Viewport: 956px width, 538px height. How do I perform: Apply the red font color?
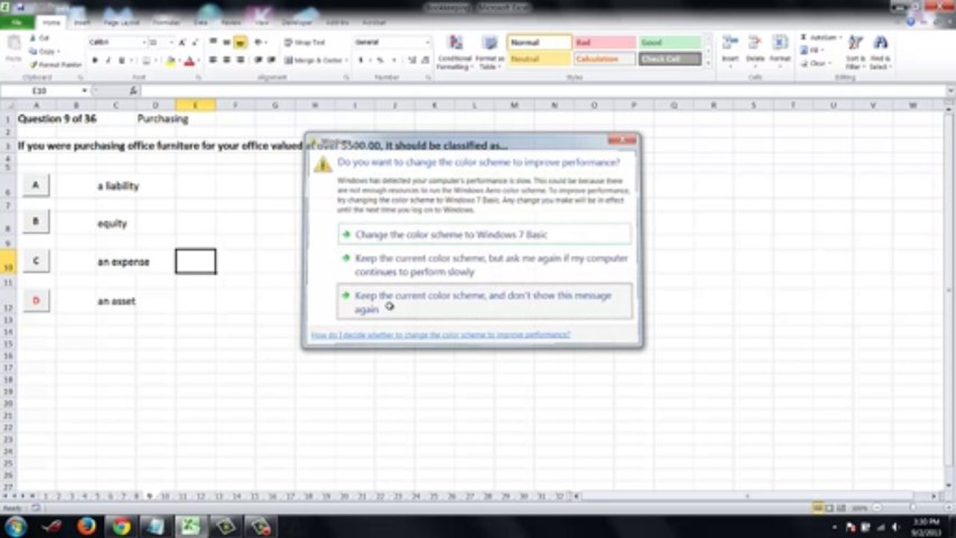tap(189, 61)
